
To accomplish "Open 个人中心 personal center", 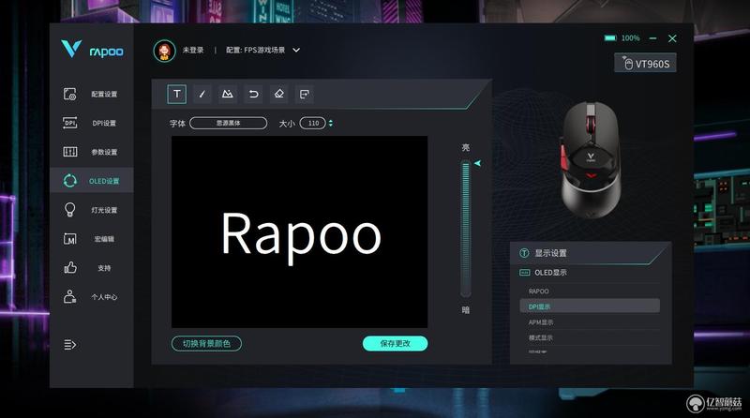I will click(x=91, y=297).
